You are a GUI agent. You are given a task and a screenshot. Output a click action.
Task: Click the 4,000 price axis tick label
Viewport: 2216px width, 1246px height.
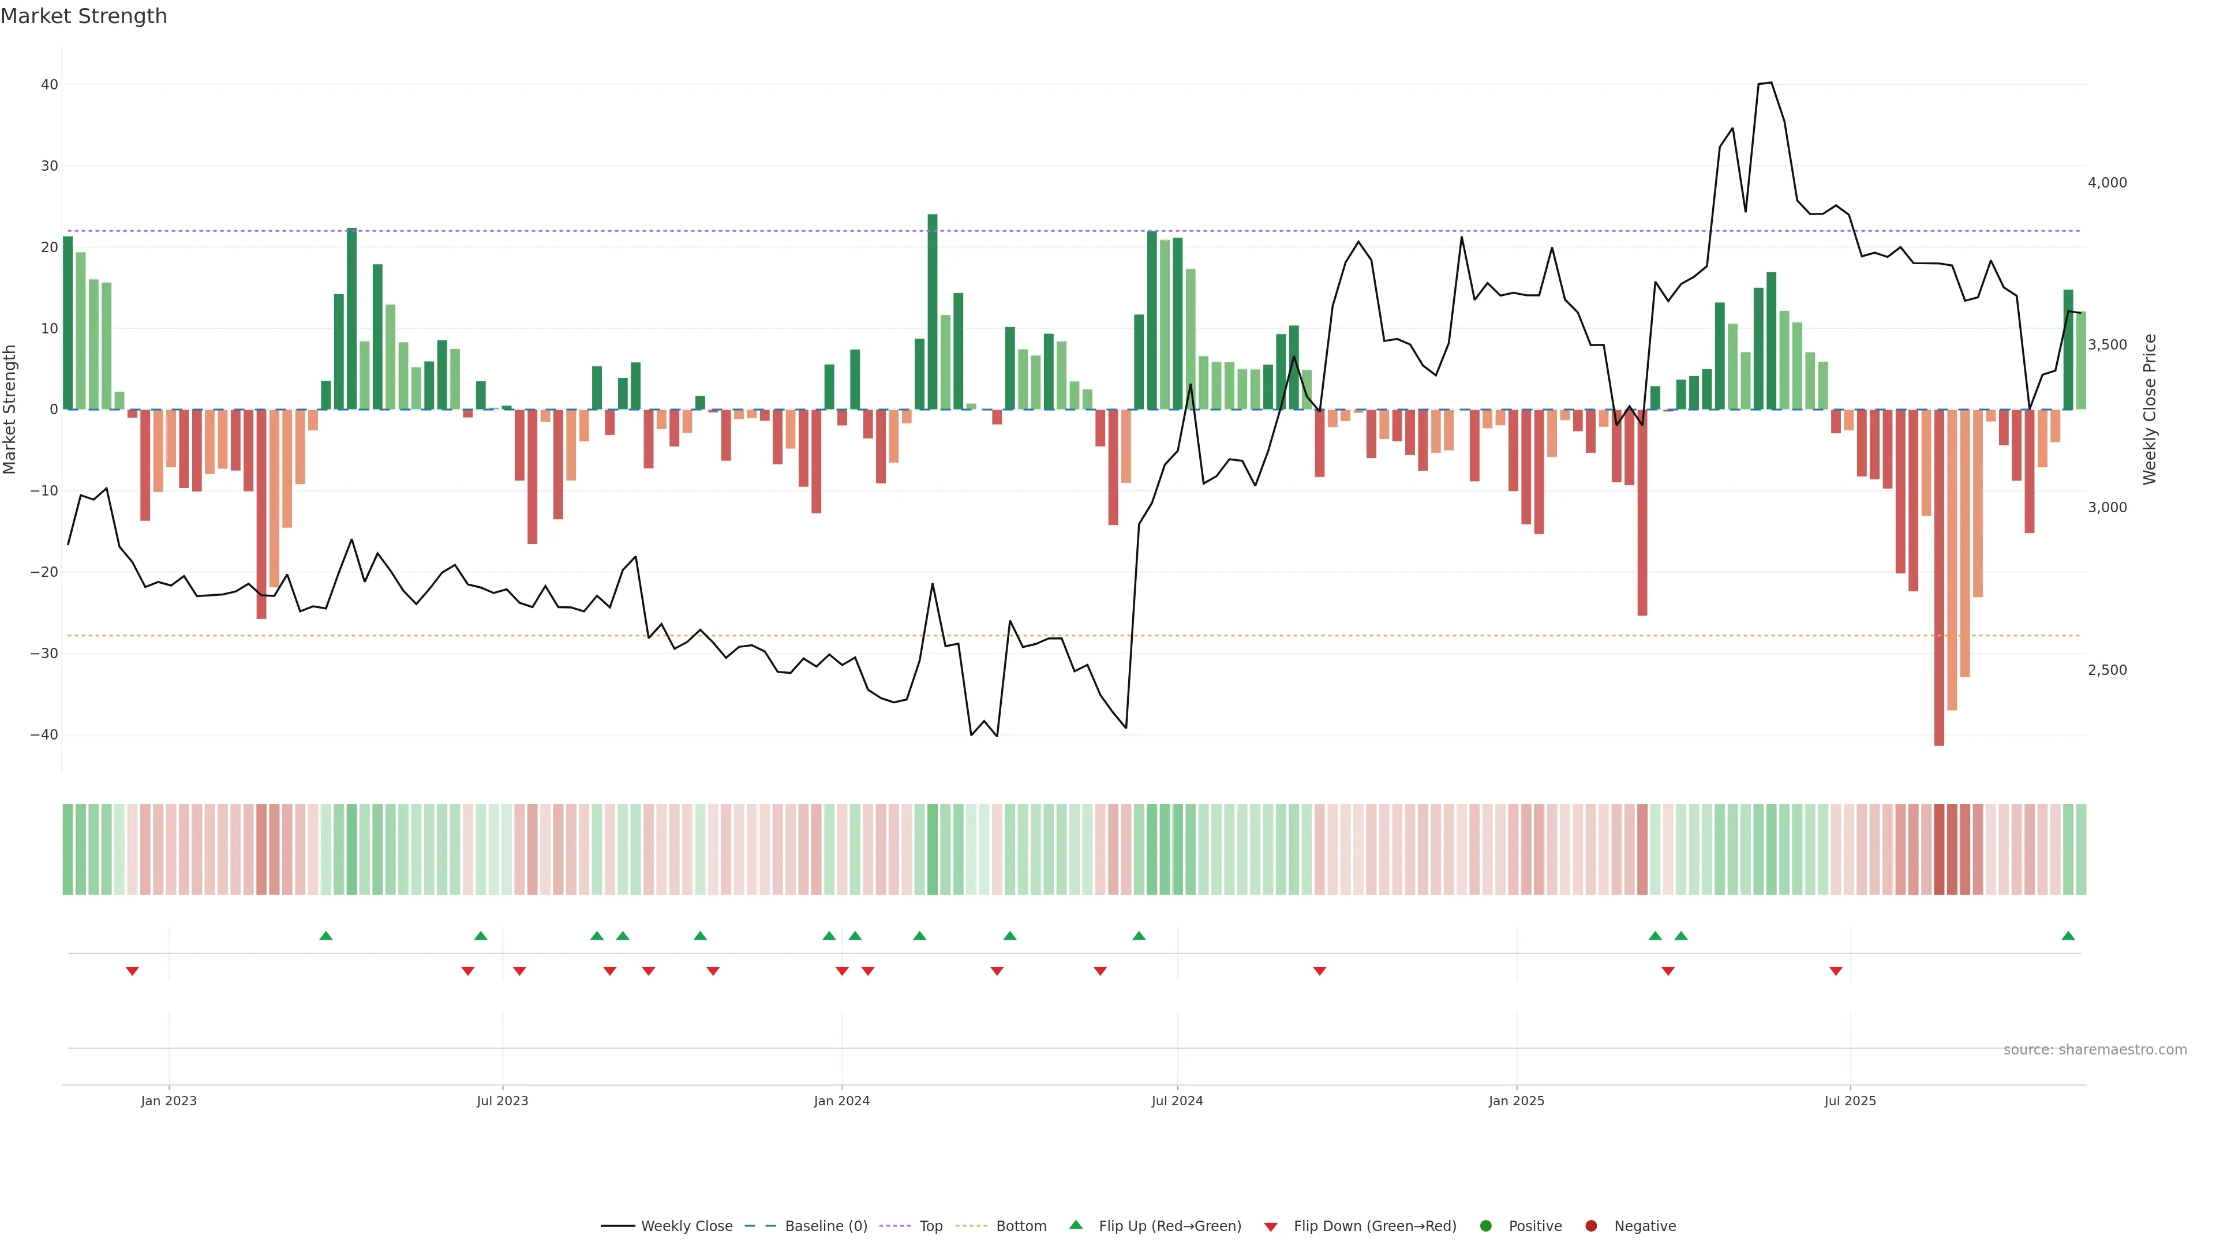[x=2107, y=182]
